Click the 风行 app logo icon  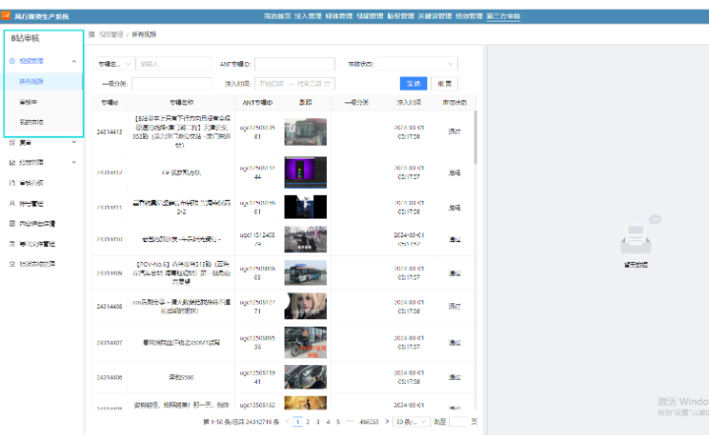(7, 17)
